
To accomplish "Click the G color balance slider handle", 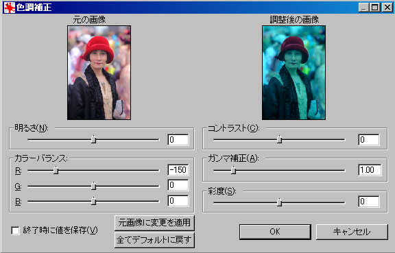I will click(93, 186).
